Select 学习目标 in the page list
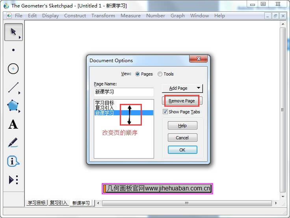Image resolution: width=290 pixels, height=218 pixels. coord(124,103)
